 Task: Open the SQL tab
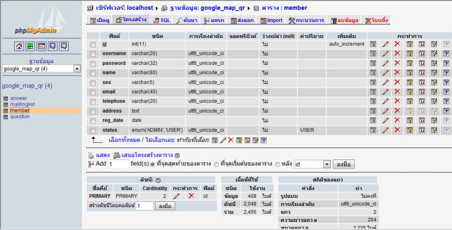pos(161,20)
